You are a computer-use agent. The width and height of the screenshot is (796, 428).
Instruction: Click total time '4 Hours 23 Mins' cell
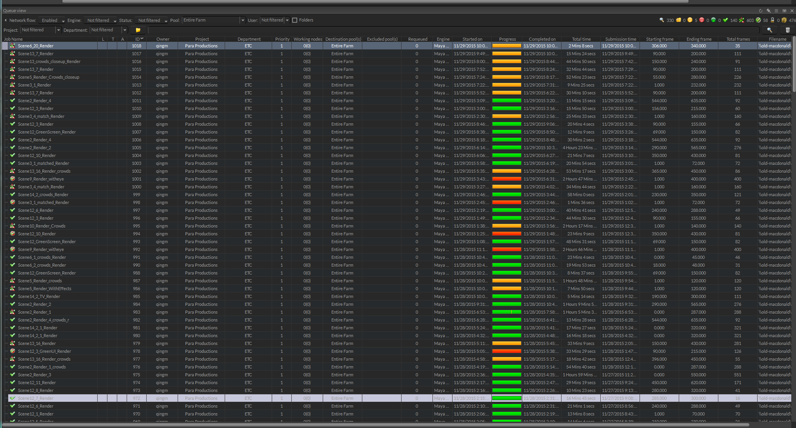click(581, 148)
